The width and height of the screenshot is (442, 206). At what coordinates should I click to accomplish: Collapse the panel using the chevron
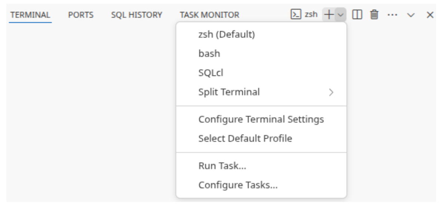click(411, 15)
